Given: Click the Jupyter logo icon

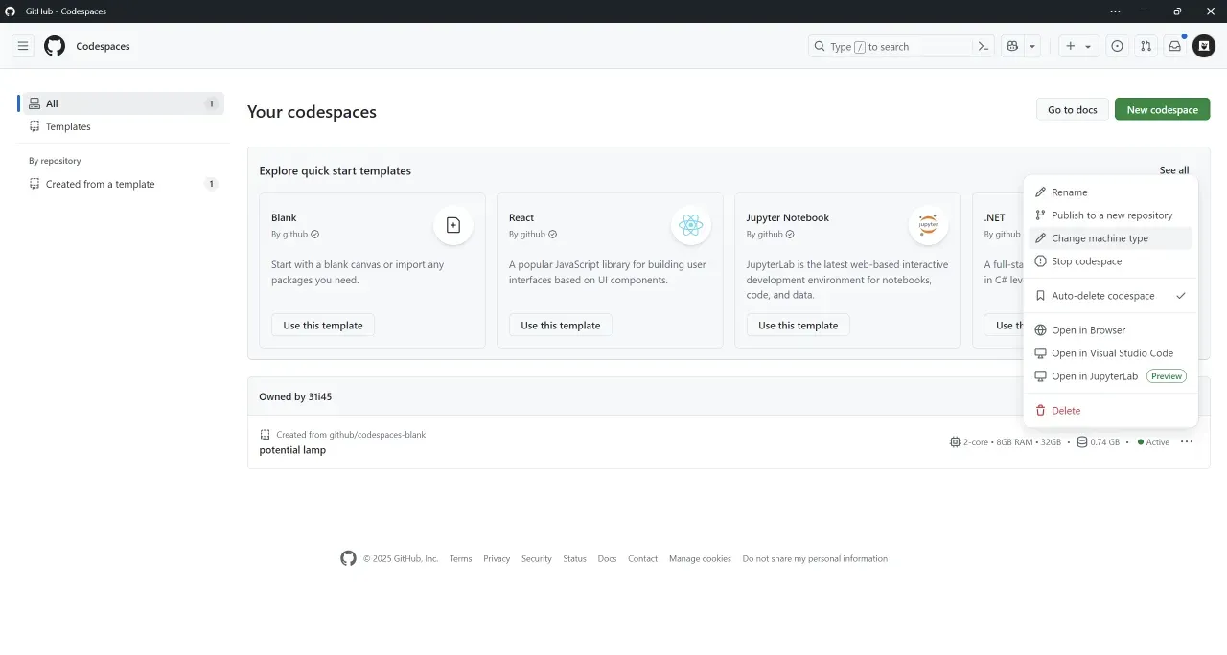Looking at the screenshot, I should click(928, 225).
